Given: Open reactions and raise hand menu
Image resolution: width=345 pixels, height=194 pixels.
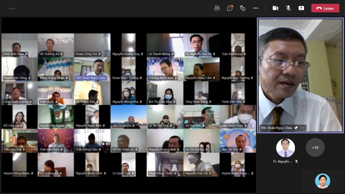Looking at the screenshot, I should coord(243,8).
